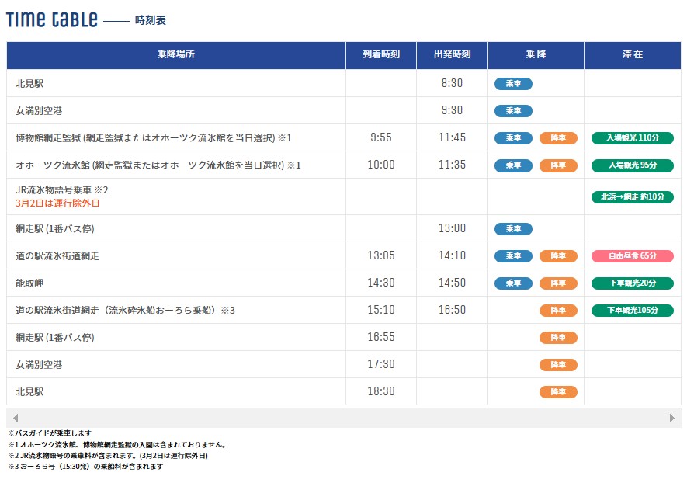
Task: Click the 到着時刻 column header
Action: tap(380, 55)
